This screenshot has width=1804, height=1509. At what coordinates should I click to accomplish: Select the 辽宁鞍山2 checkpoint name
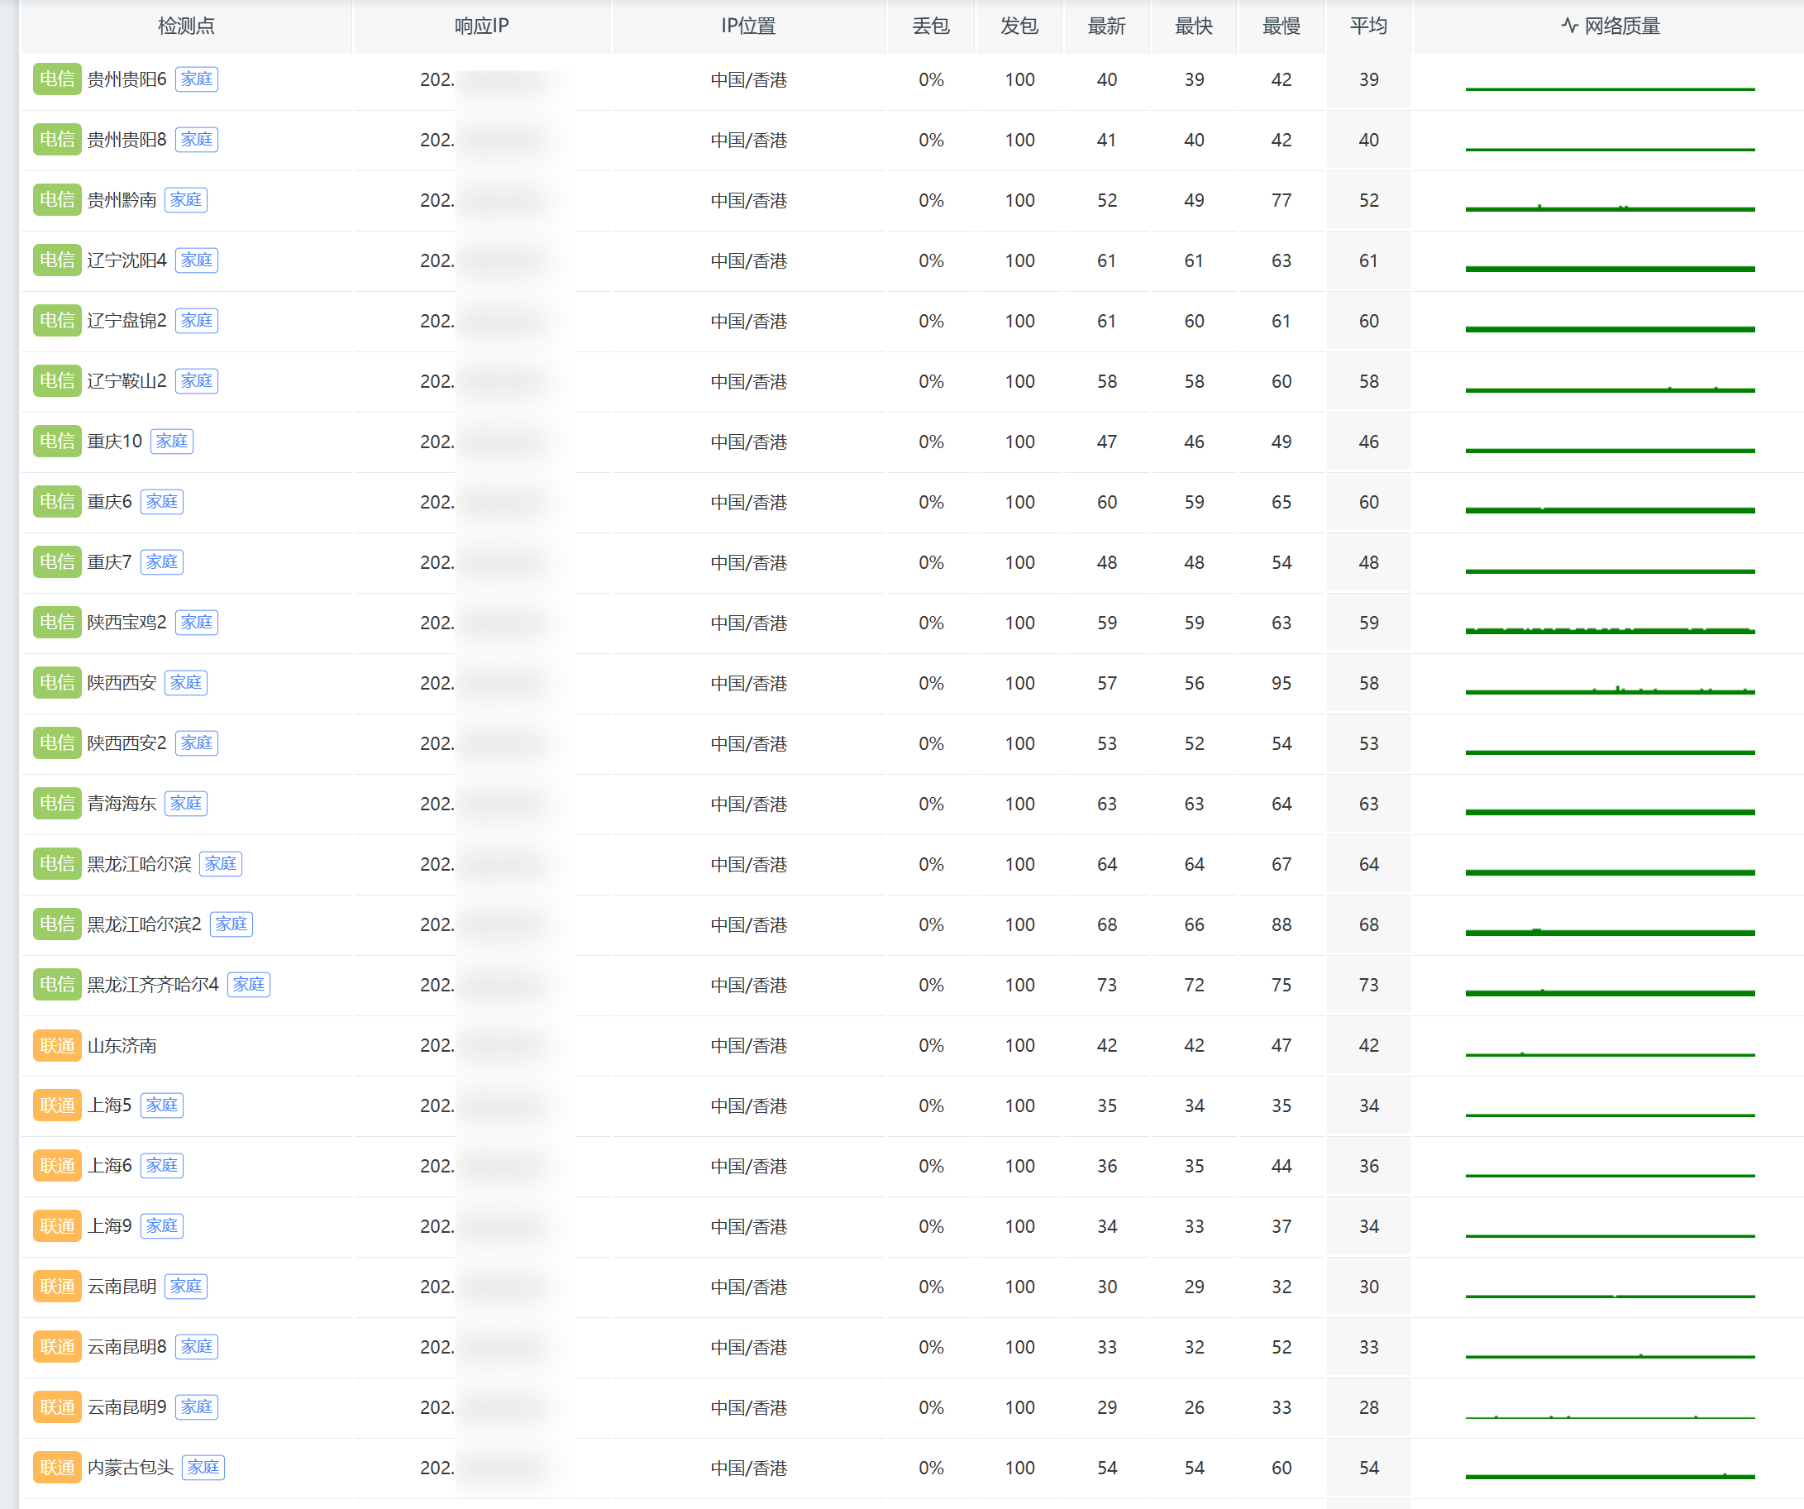click(x=127, y=380)
